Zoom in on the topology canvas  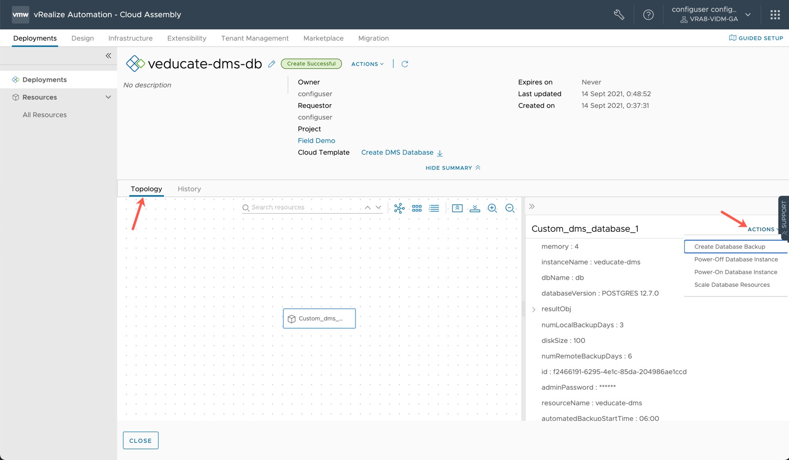click(x=493, y=208)
